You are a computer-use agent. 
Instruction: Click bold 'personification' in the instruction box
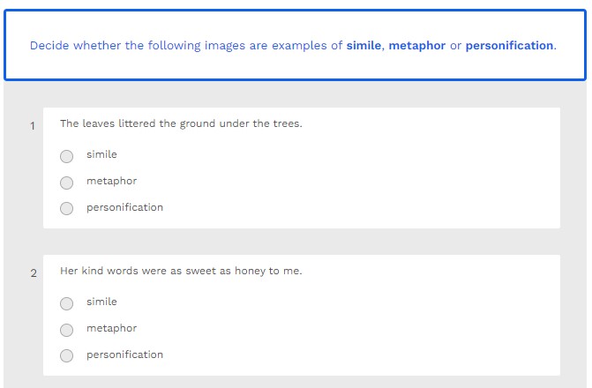509,45
